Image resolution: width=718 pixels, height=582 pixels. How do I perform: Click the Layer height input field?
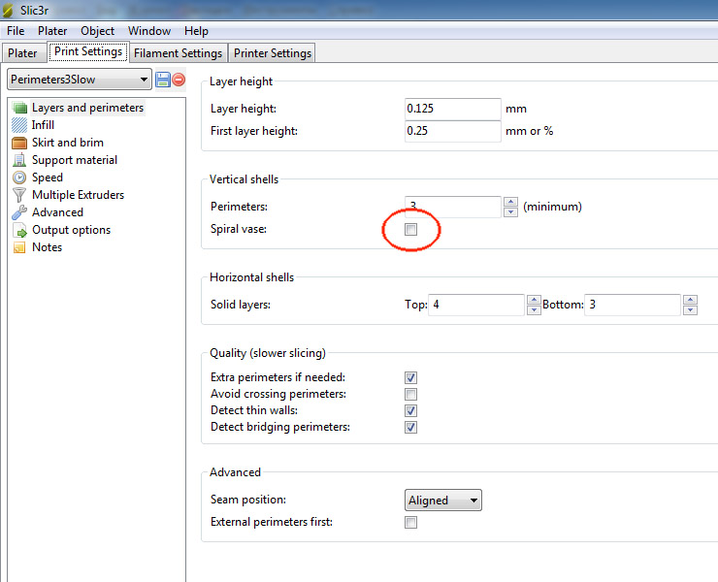click(x=452, y=109)
